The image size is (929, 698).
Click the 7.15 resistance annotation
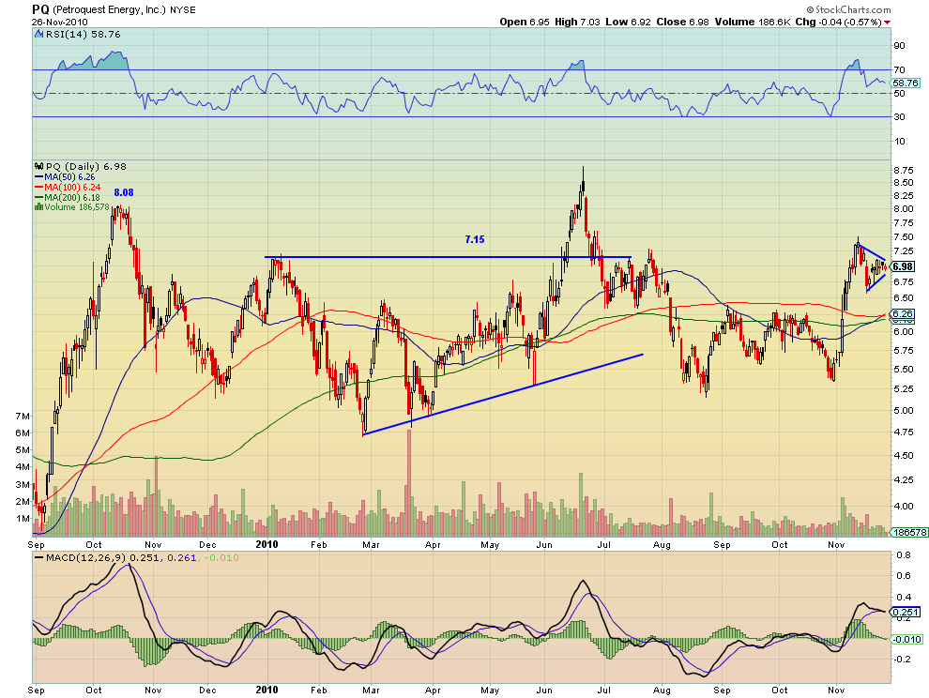click(475, 239)
